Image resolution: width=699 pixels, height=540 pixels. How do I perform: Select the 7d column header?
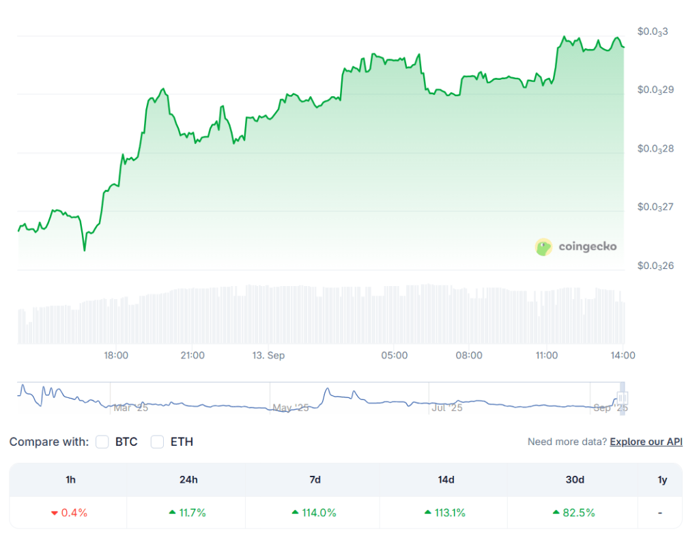[315, 480]
